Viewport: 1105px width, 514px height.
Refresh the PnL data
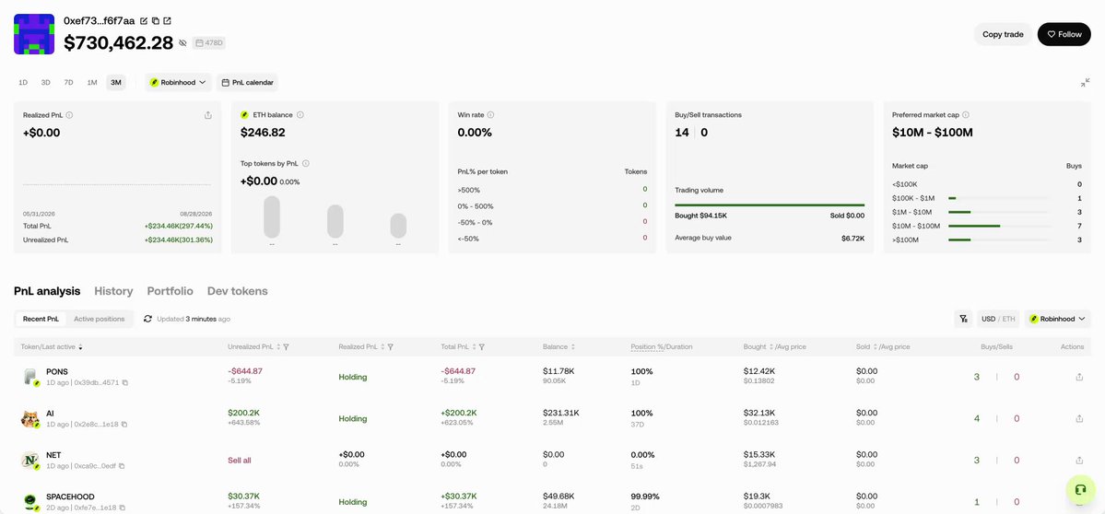click(x=148, y=319)
